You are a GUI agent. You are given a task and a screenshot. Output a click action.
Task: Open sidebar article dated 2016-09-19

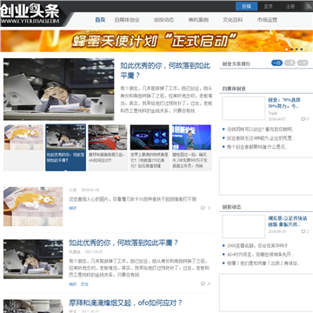[288, 221]
